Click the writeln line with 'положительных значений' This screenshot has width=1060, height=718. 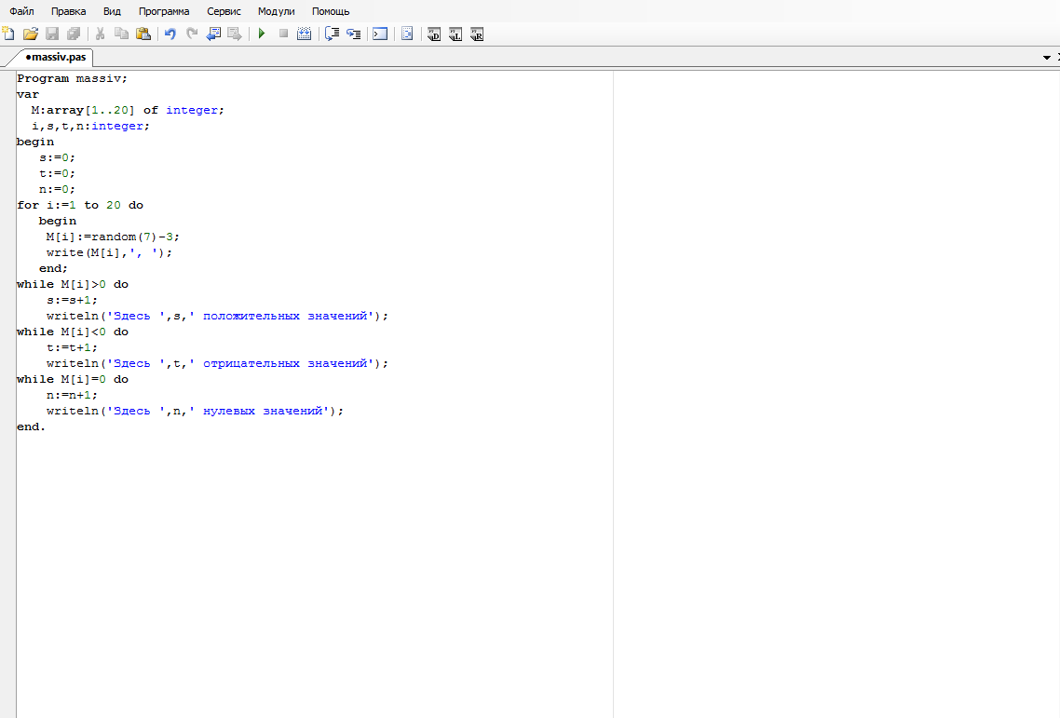218,317
